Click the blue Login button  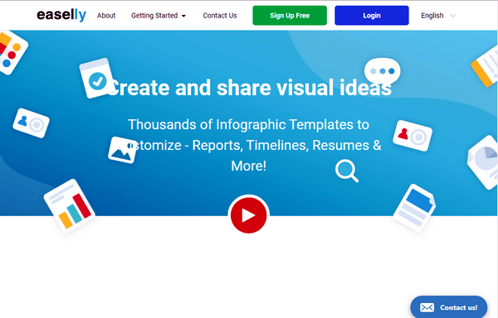pyautogui.click(x=372, y=16)
